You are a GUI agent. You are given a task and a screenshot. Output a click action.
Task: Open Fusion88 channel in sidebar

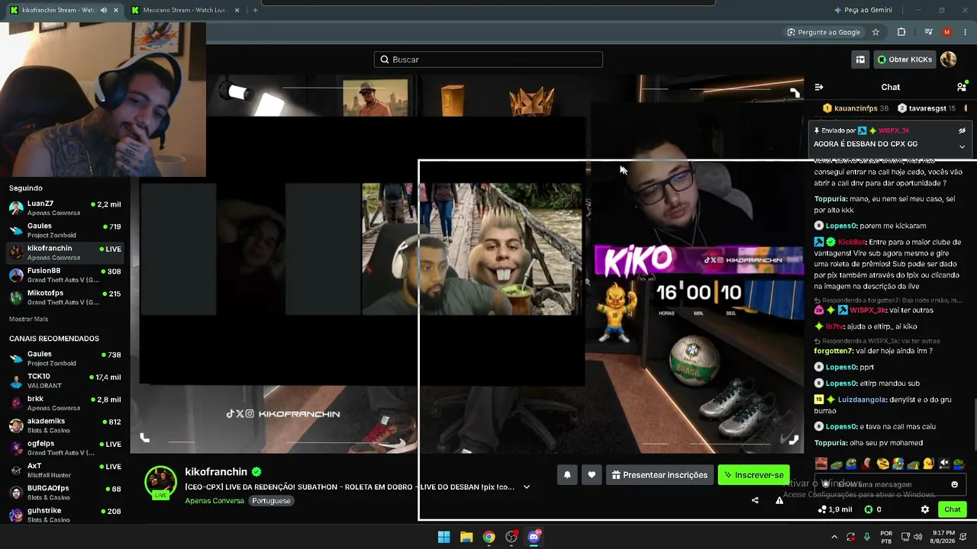(x=65, y=275)
